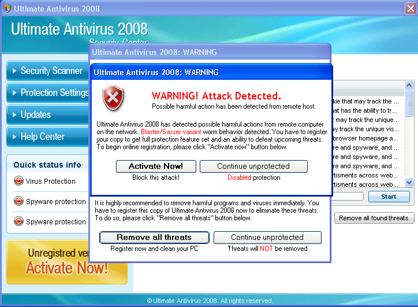Click the Remove all found threats button
418x307 pixels.
374,218
